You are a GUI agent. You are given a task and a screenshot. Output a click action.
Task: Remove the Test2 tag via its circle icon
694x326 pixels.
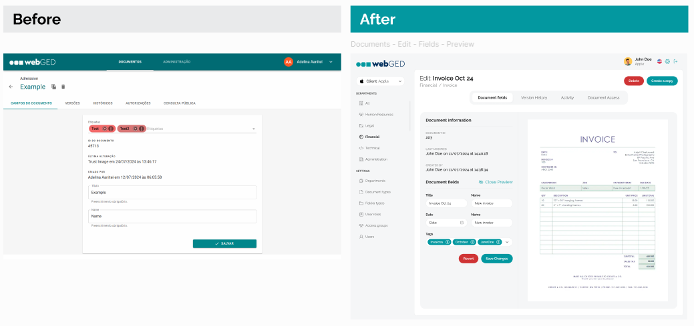pos(135,129)
